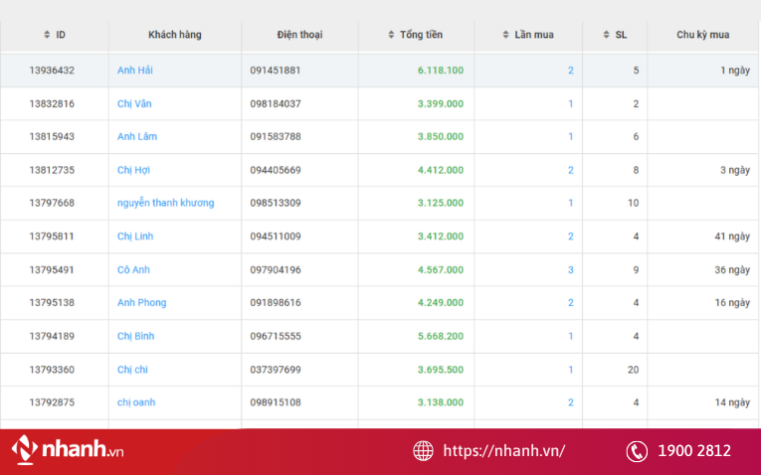Screen dimensions: 761x475
Task: Click the 41 ngày cycle value
Action: coord(732,237)
